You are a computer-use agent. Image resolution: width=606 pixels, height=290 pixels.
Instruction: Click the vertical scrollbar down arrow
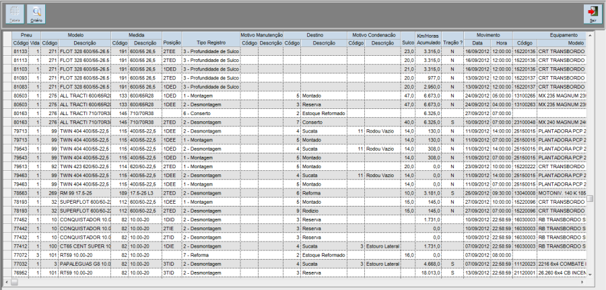pos(590,274)
